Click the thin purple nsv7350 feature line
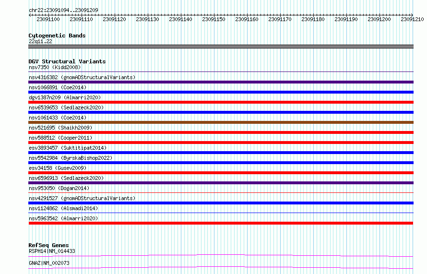Viewport: 427px width, 274px height. pyautogui.click(x=221, y=71)
